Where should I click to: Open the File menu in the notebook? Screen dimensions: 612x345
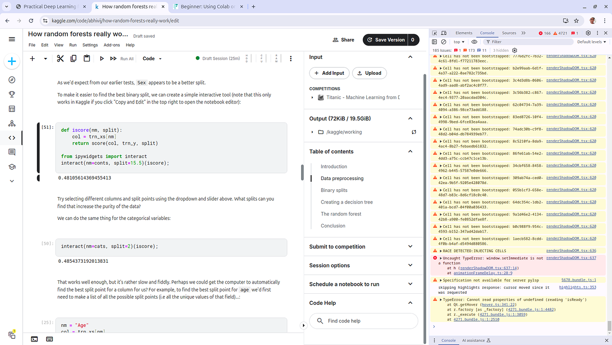(31, 45)
